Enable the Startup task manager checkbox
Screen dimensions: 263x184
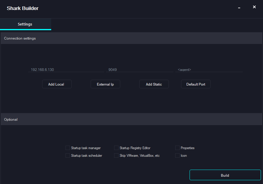[x=68, y=148]
